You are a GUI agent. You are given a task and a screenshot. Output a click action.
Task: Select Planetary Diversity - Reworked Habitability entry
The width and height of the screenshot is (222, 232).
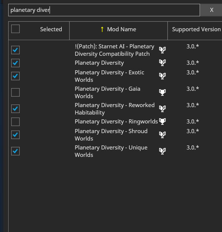pyautogui.click(x=115, y=109)
